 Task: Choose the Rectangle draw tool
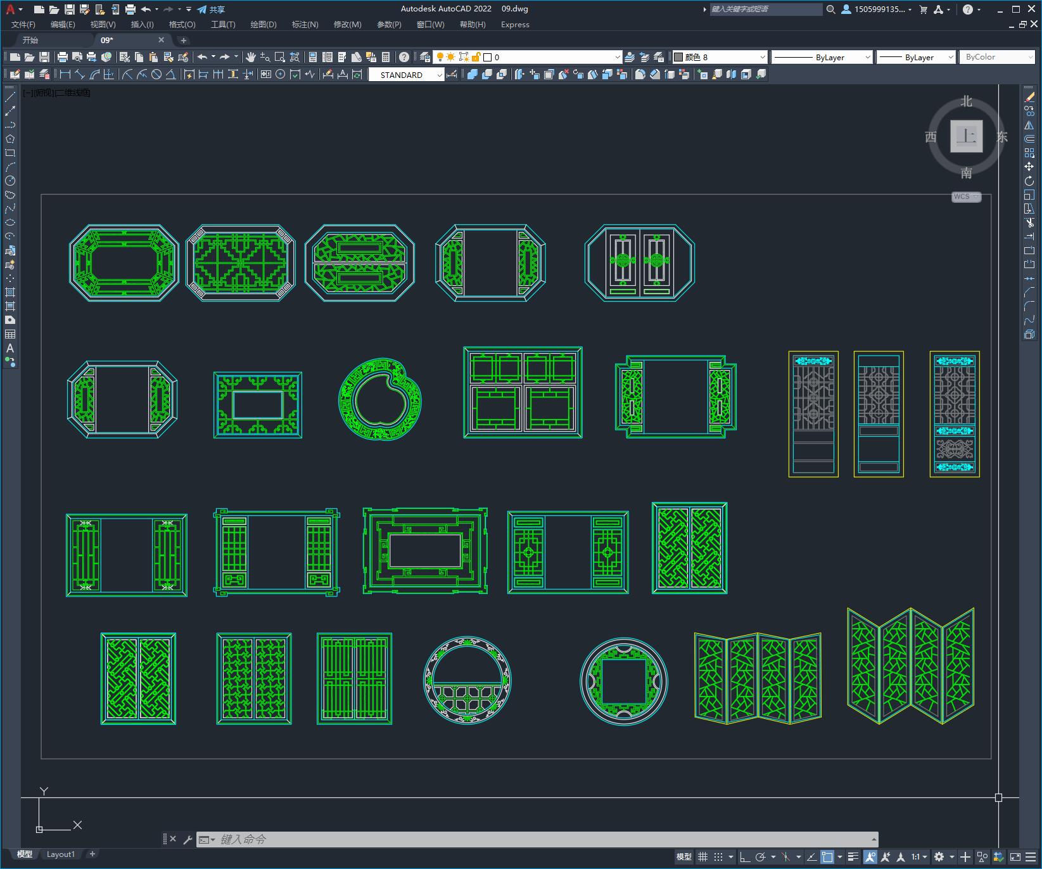pos(10,153)
